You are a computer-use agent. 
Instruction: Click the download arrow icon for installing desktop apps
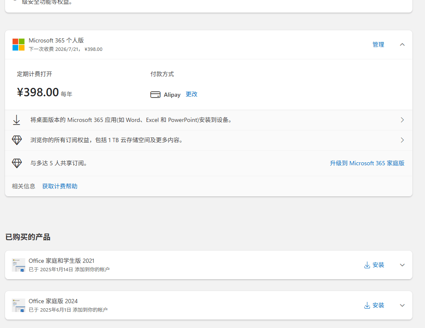click(16, 120)
